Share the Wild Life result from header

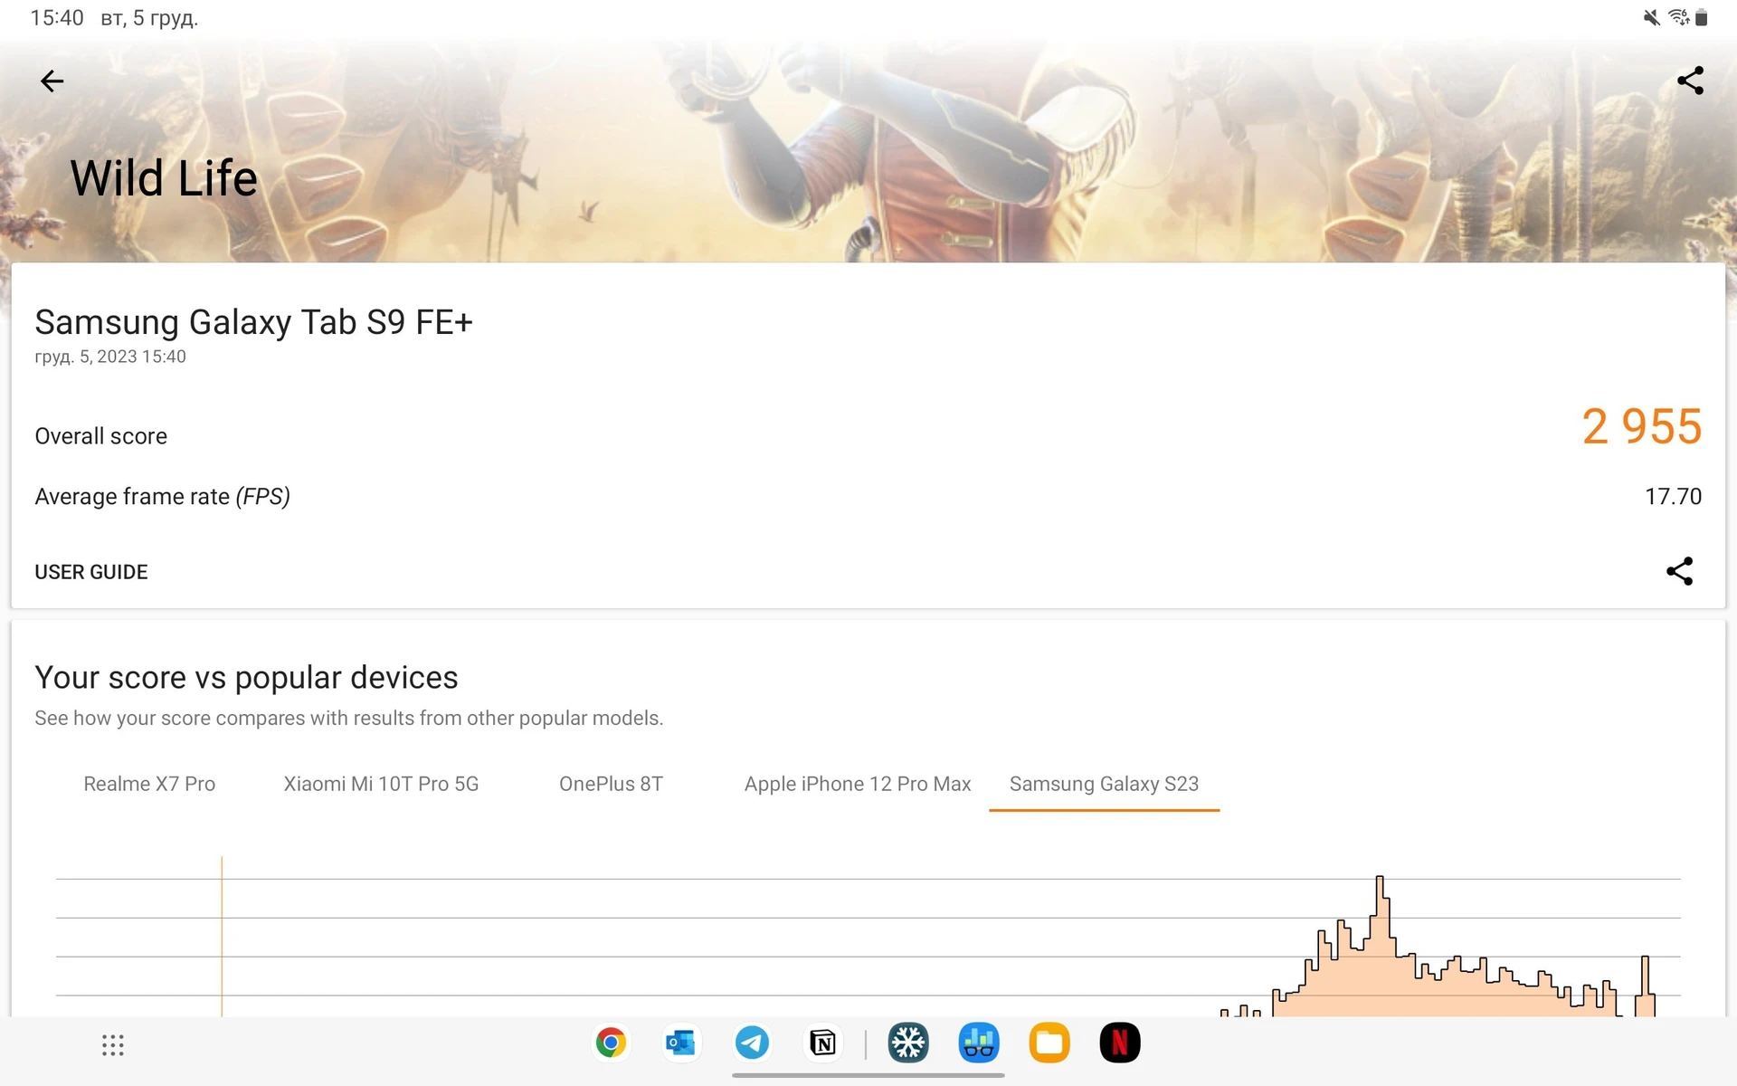click(1690, 81)
